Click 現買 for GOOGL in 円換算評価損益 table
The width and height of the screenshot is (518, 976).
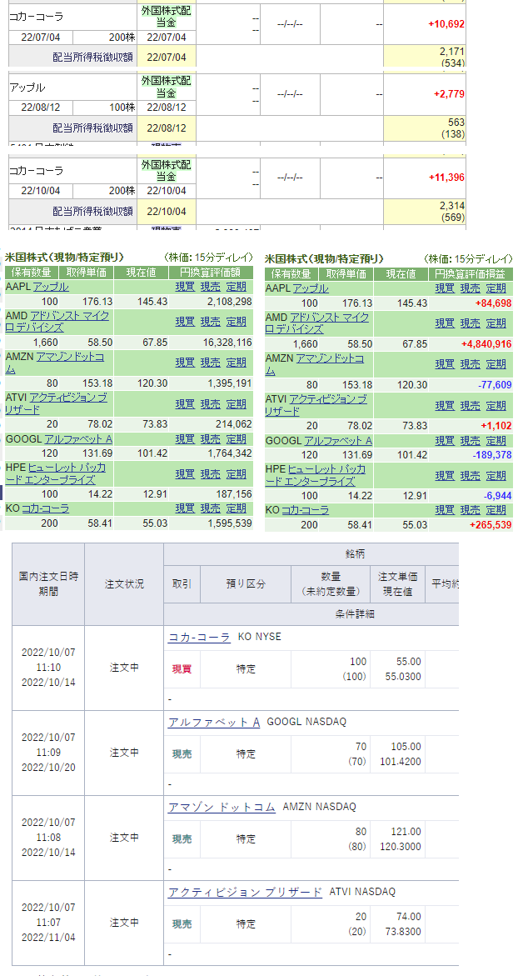[x=445, y=440]
